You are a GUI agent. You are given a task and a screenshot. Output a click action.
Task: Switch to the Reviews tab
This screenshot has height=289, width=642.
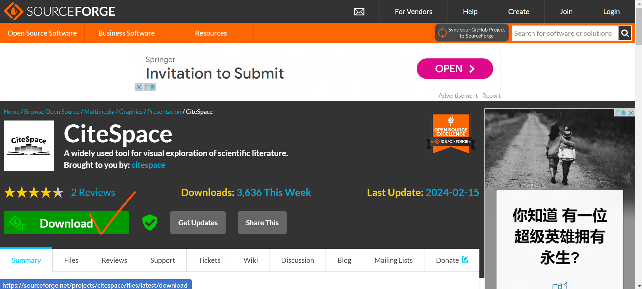(x=114, y=260)
